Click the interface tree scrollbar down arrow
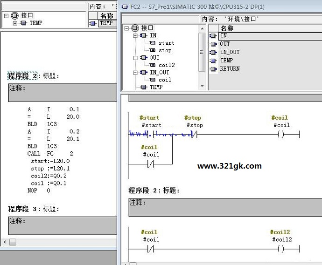The width and height of the screenshot is (322, 265). click(202, 86)
